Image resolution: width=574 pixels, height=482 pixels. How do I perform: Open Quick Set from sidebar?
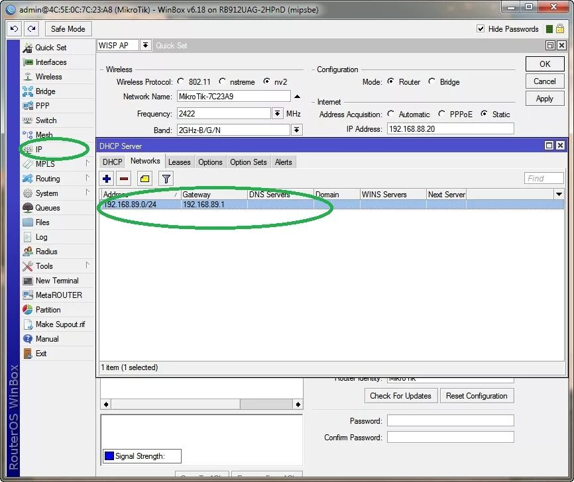coord(57,48)
